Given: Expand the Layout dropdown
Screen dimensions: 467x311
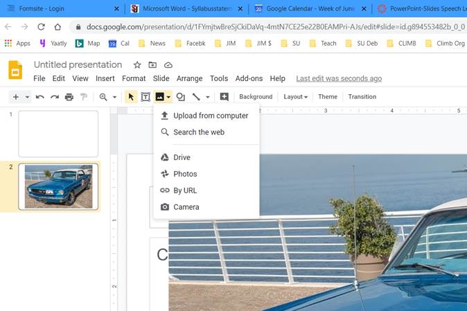Looking at the screenshot, I should [x=296, y=97].
